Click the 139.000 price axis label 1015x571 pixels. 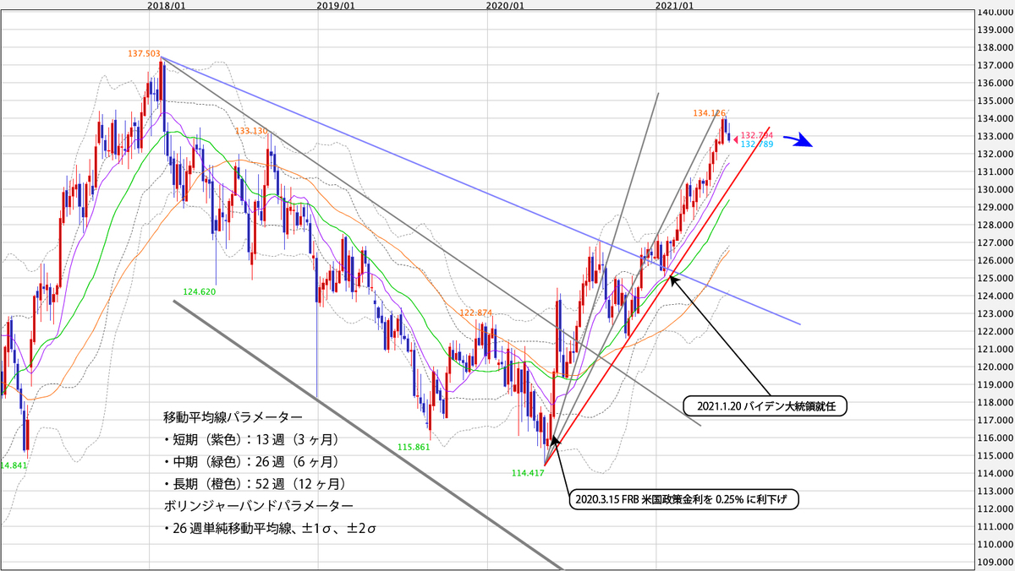tap(995, 30)
